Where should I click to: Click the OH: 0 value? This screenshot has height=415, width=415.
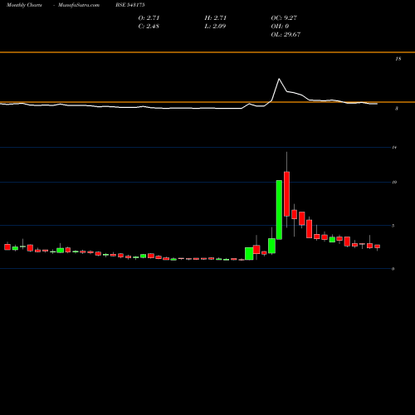click(280, 27)
